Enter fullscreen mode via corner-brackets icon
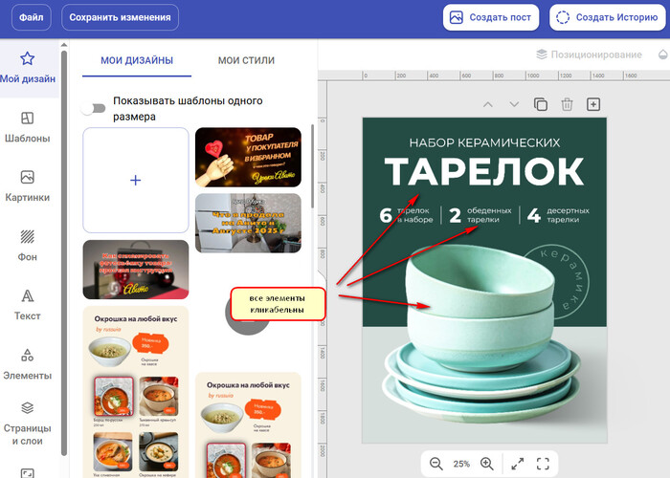 point(543,464)
